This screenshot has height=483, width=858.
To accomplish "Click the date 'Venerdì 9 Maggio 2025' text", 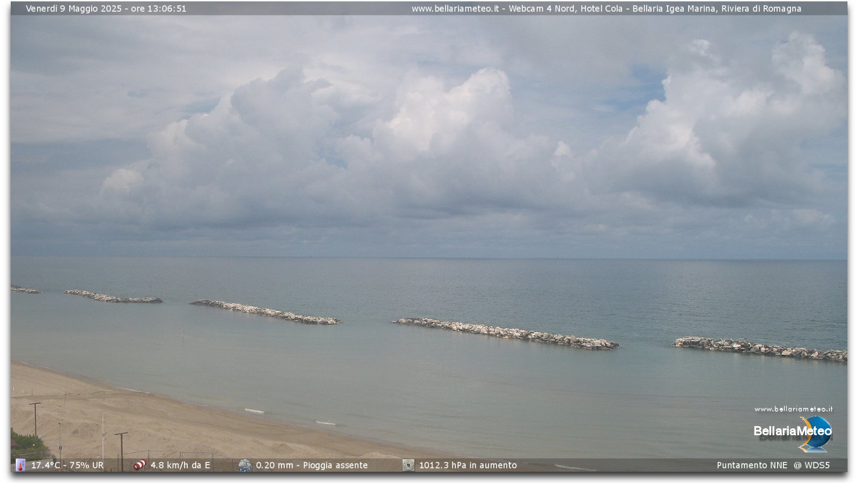I will pos(73,9).
